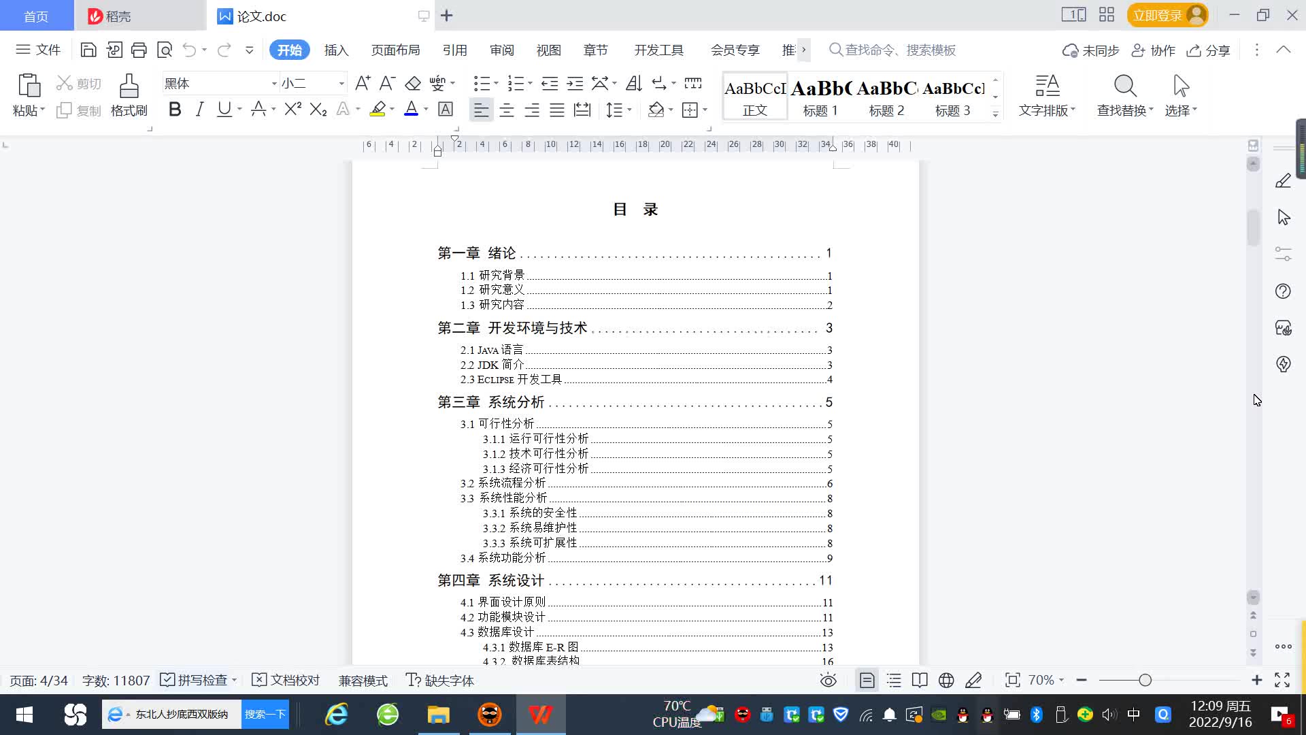Switch to web layout globe icon
This screenshot has height=735, width=1306.
946,680
